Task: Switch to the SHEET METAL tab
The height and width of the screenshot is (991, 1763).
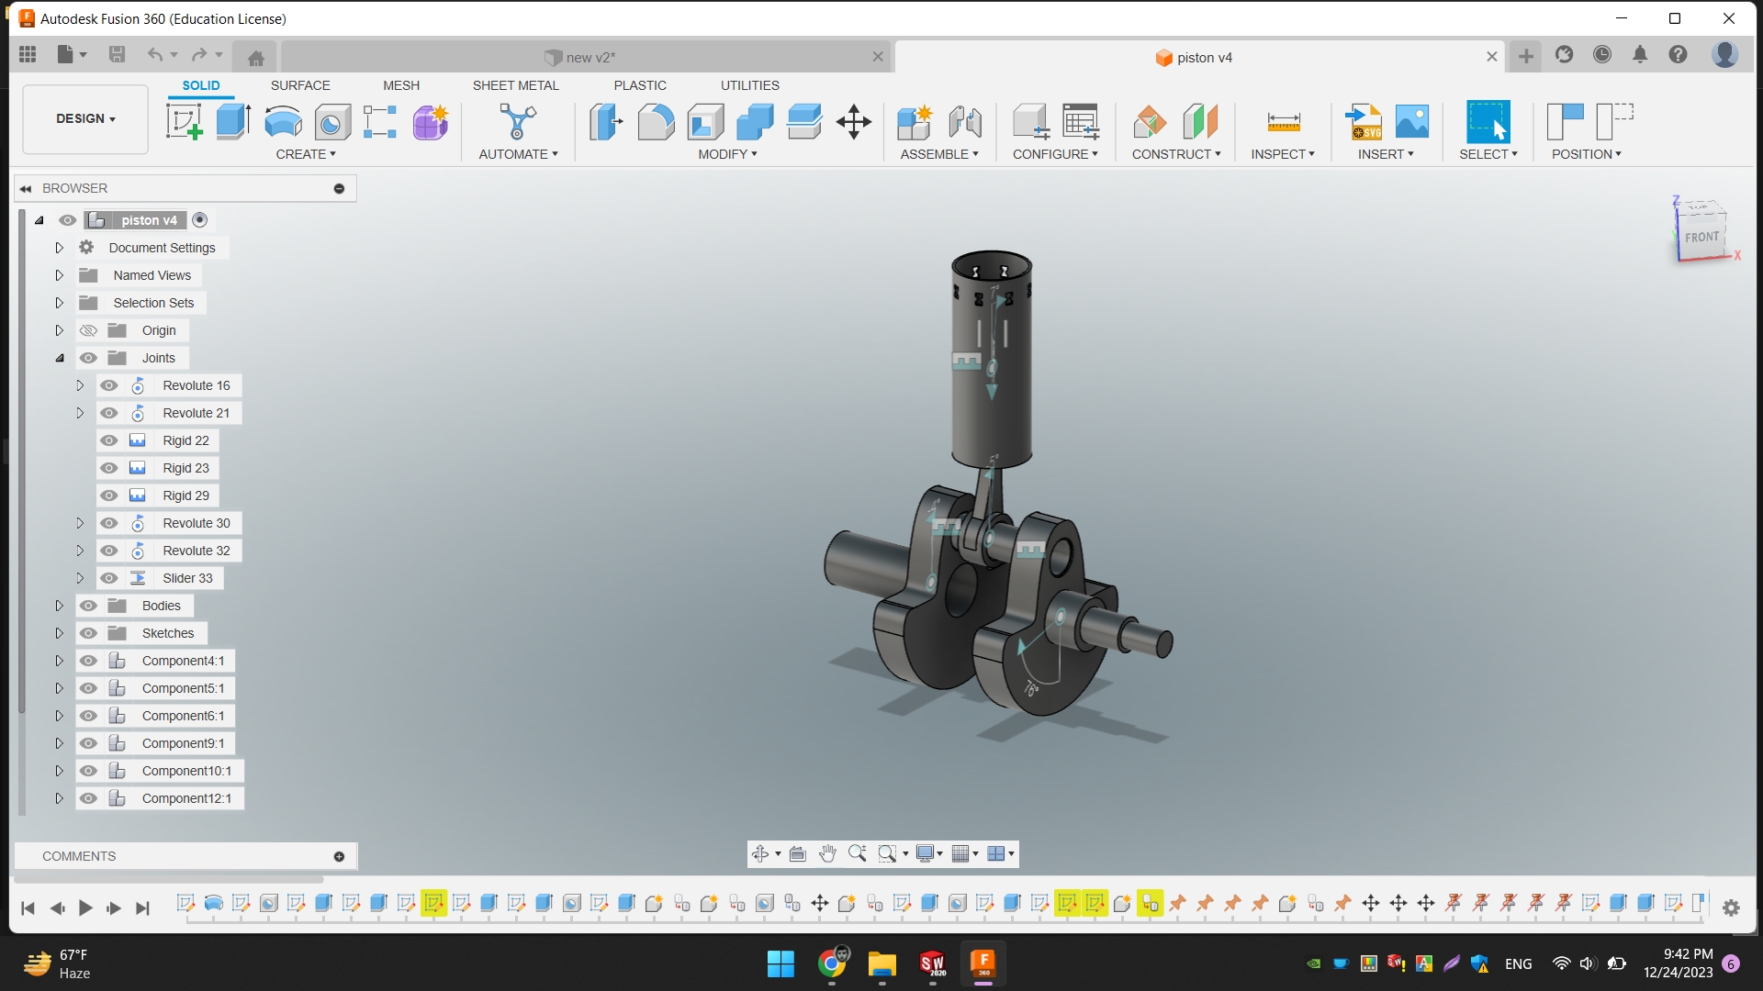Action: coord(515,85)
